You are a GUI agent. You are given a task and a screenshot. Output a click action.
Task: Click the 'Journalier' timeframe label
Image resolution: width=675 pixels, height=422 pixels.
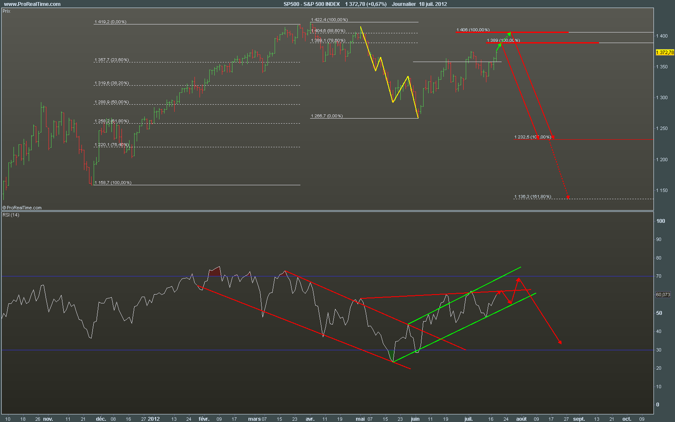pyautogui.click(x=404, y=4)
